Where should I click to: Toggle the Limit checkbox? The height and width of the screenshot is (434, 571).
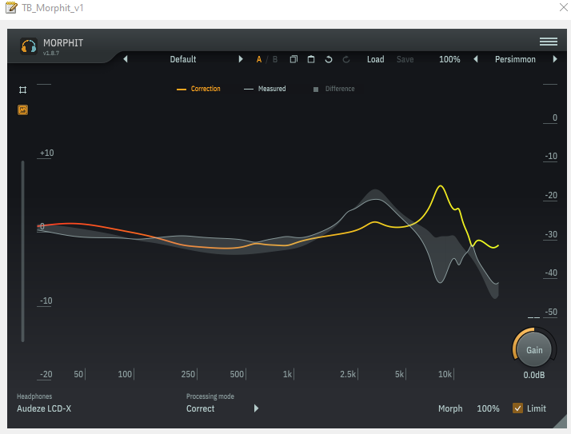[x=517, y=408]
